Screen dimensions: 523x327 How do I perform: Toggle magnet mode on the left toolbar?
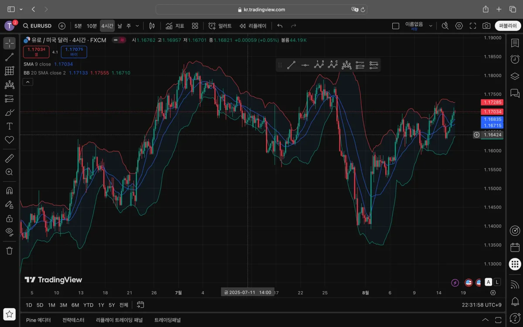tap(9, 191)
